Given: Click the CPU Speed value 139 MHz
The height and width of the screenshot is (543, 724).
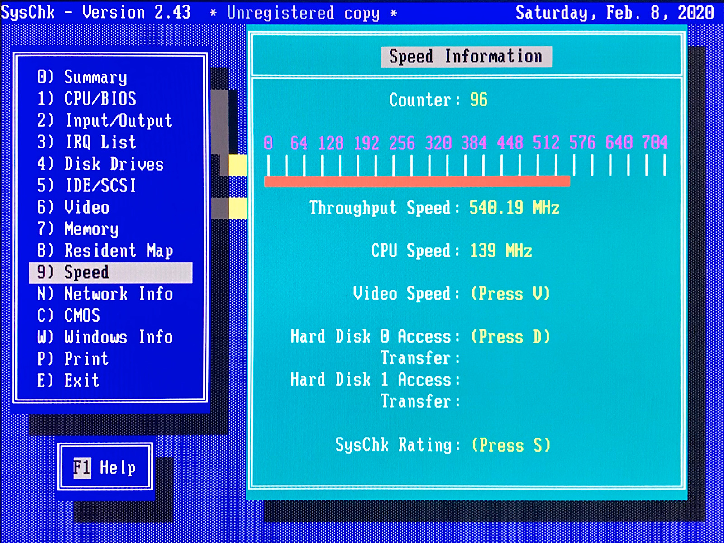Looking at the screenshot, I should [501, 251].
